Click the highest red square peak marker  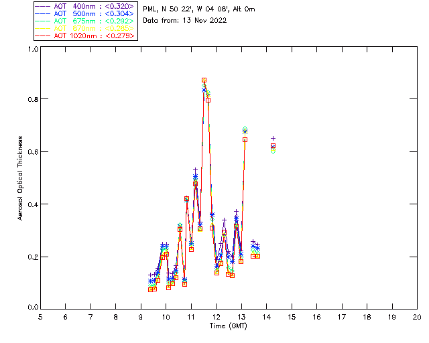(204, 80)
